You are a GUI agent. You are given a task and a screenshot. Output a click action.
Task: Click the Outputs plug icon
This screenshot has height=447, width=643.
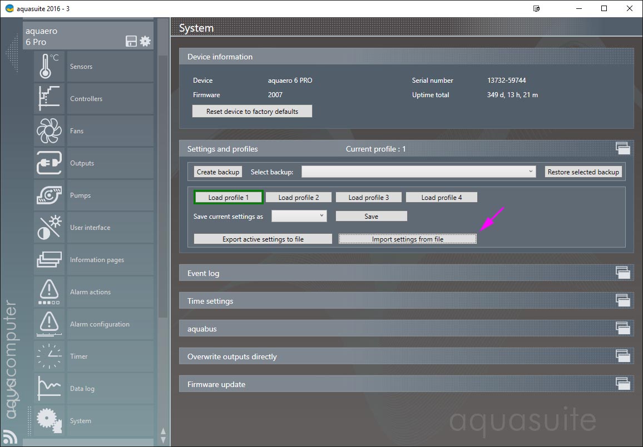click(x=49, y=163)
